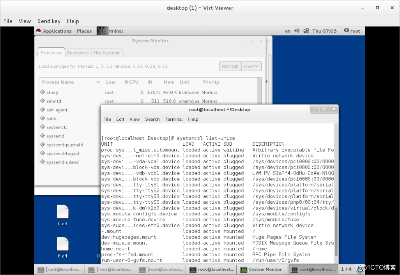Open Virt Viewer File menu
The width and height of the screenshot is (400, 275).
8,21
